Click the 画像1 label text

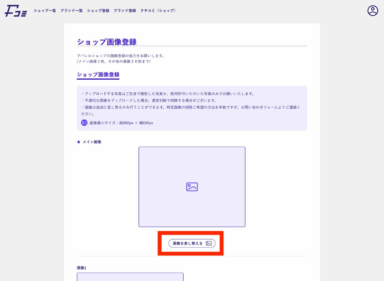[81, 268]
